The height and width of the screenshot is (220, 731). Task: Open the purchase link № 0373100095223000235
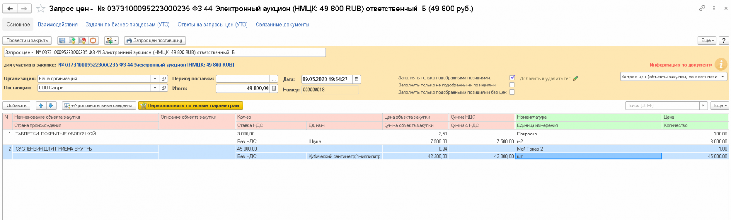click(146, 65)
